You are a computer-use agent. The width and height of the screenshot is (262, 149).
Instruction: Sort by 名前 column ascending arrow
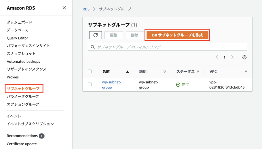(x=127, y=72)
